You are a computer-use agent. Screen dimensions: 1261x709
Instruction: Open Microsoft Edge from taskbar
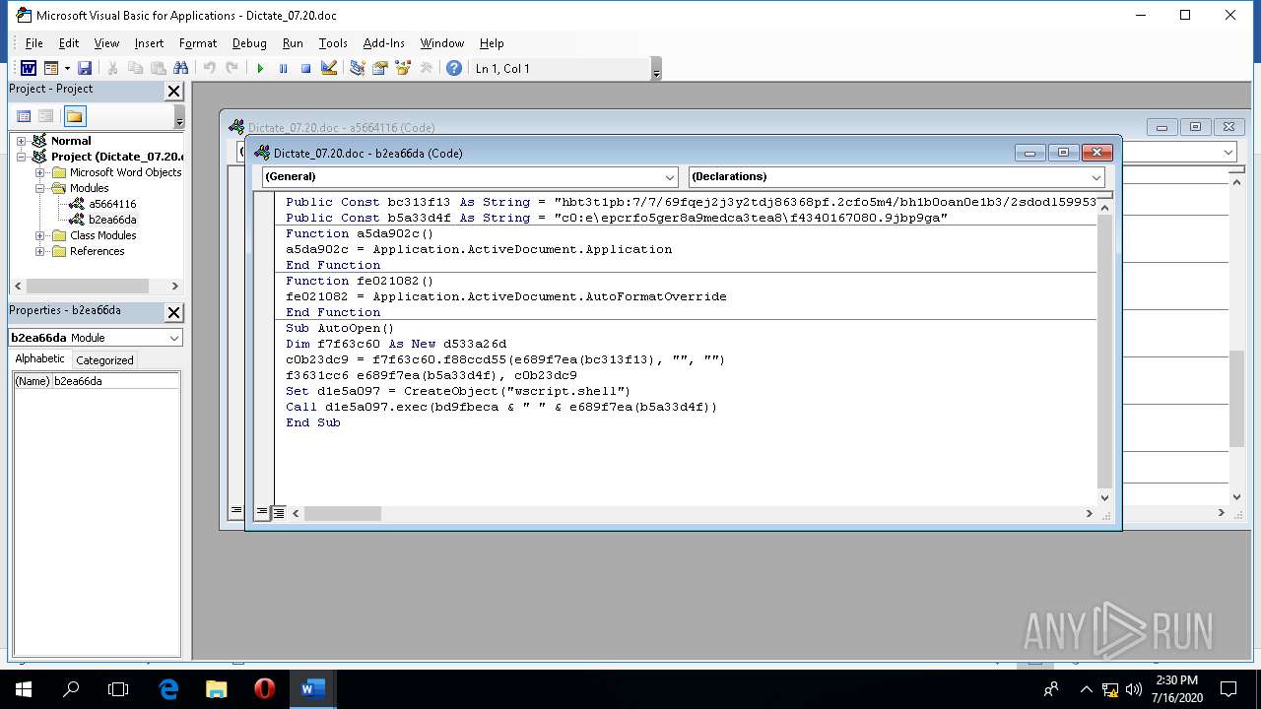(168, 689)
